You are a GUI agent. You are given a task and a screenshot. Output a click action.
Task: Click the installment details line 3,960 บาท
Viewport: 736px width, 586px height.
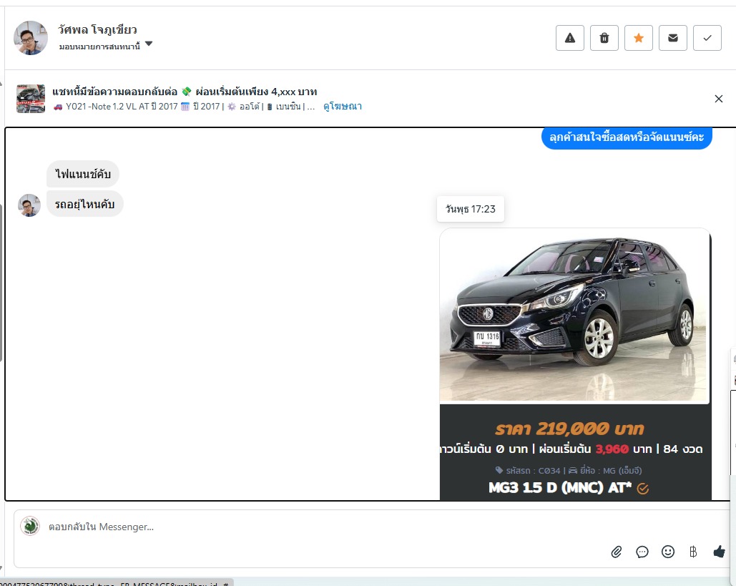coord(571,449)
